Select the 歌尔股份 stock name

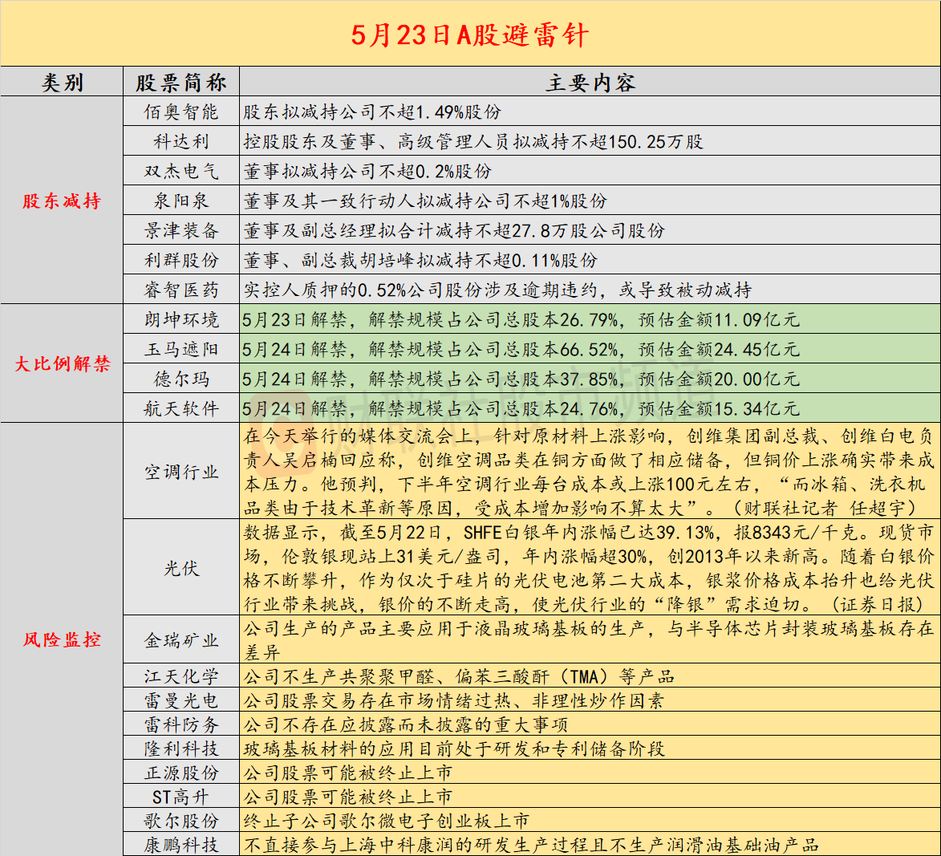click(x=181, y=820)
